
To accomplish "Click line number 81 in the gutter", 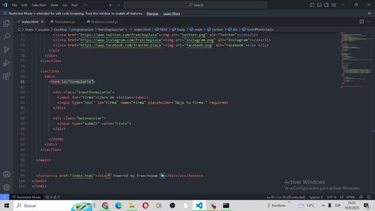I will (22, 82).
